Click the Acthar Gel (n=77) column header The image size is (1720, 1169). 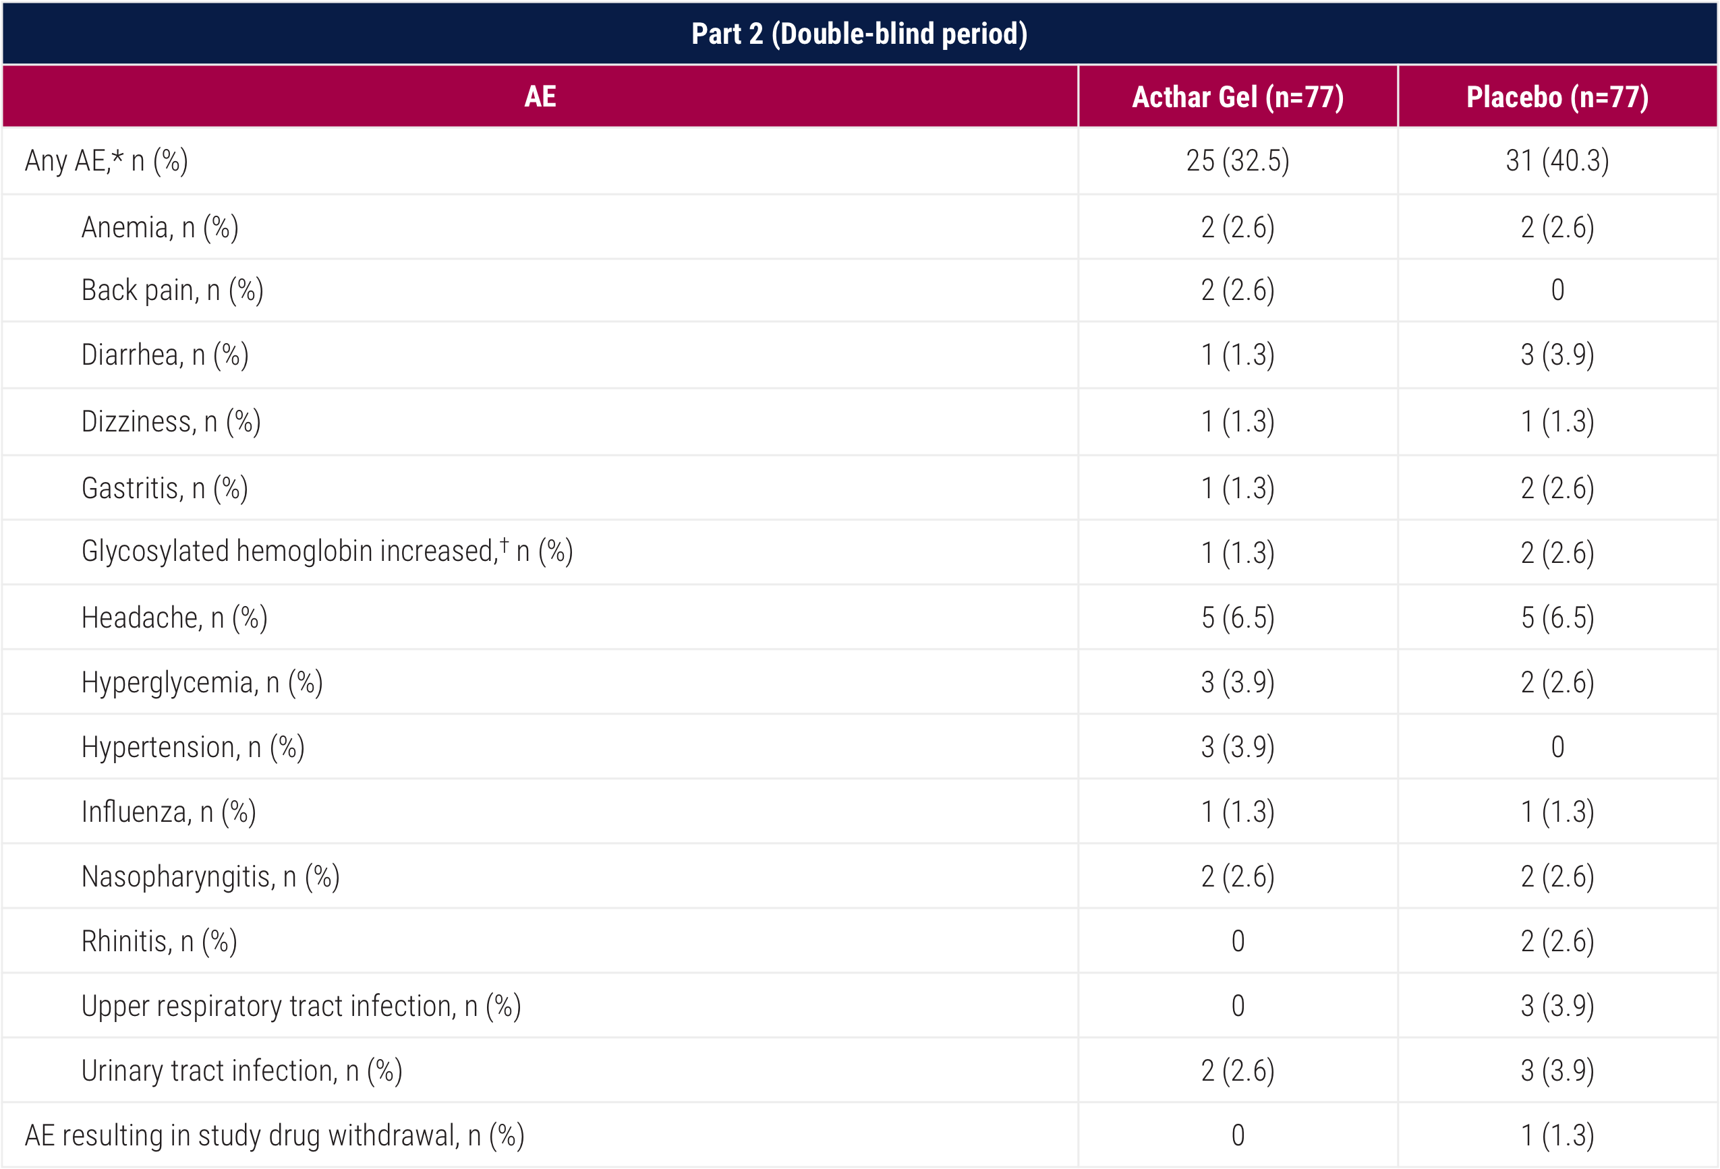(x=1238, y=97)
